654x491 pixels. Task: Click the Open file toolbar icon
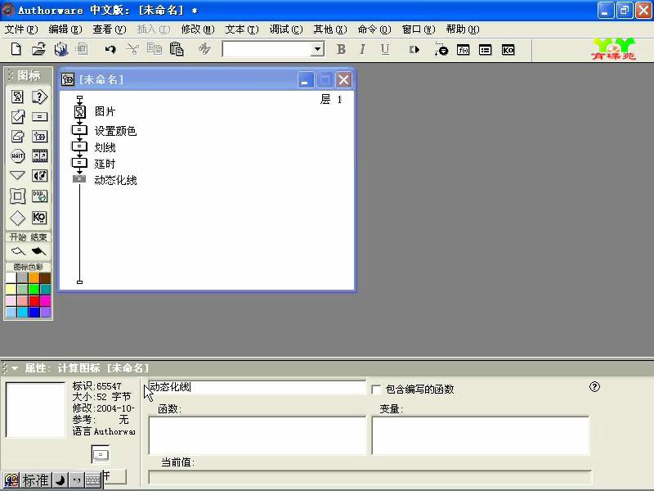point(38,49)
